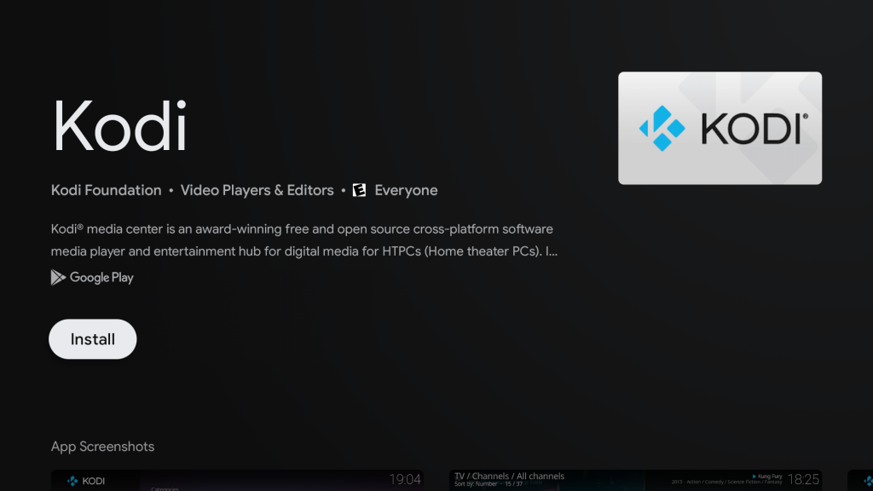This screenshot has height=491, width=873.
Task: Open the first app screenshot showing 19:04
Action: coord(237,481)
